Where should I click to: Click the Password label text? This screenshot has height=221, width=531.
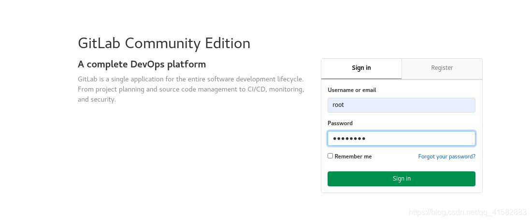(x=340, y=123)
